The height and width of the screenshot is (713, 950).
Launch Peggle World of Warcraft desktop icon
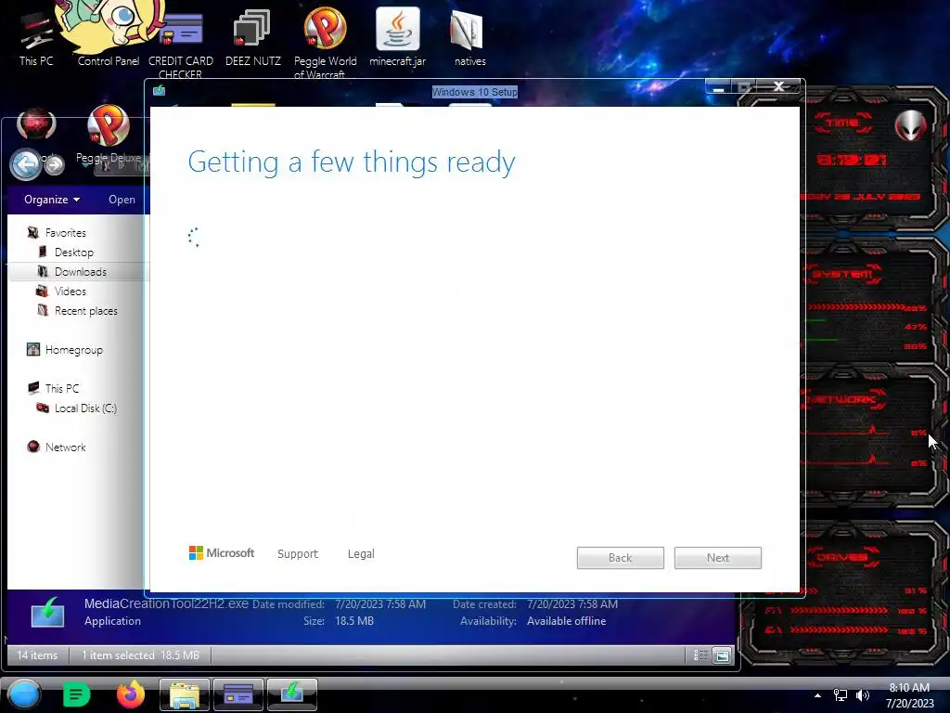point(326,43)
